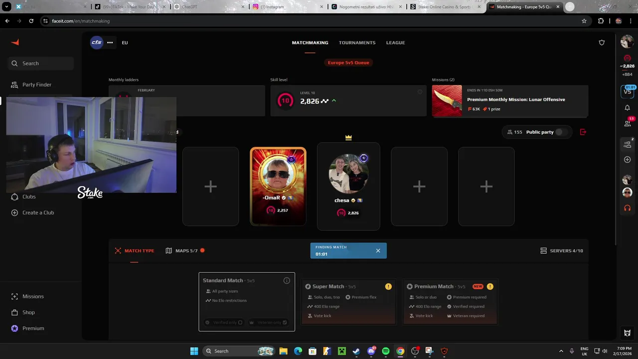The height and width of the screenshot is (359, 638).
Task: Open the notifications bell
Action: click(627, 108)
